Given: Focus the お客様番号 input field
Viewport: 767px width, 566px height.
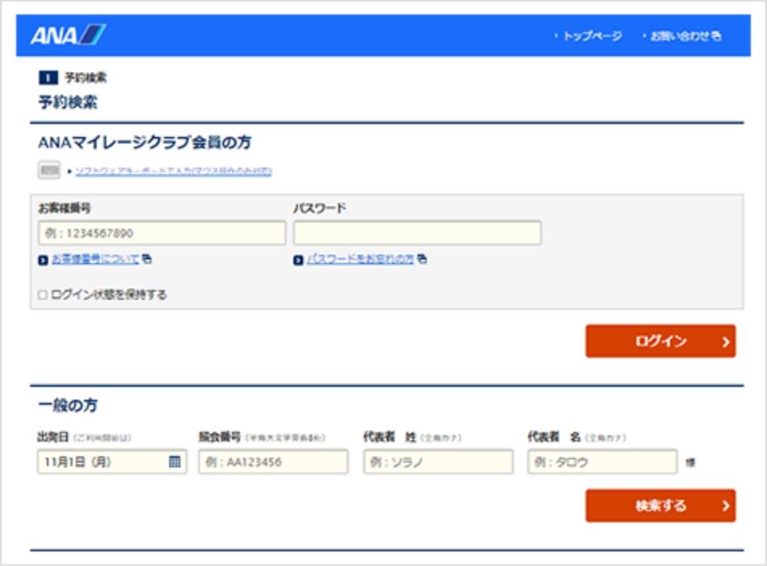Looking at the screenshot, I should point(162,233).
